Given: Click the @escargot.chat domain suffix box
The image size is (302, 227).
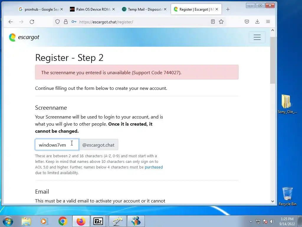Looking at the screenshot, I should tap(99, 145).
